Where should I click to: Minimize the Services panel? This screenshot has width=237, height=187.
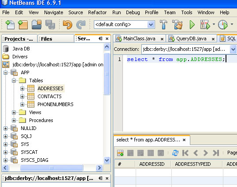[100, 38]
